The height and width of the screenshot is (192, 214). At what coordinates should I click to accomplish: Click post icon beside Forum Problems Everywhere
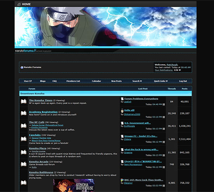tap(122, 99)
